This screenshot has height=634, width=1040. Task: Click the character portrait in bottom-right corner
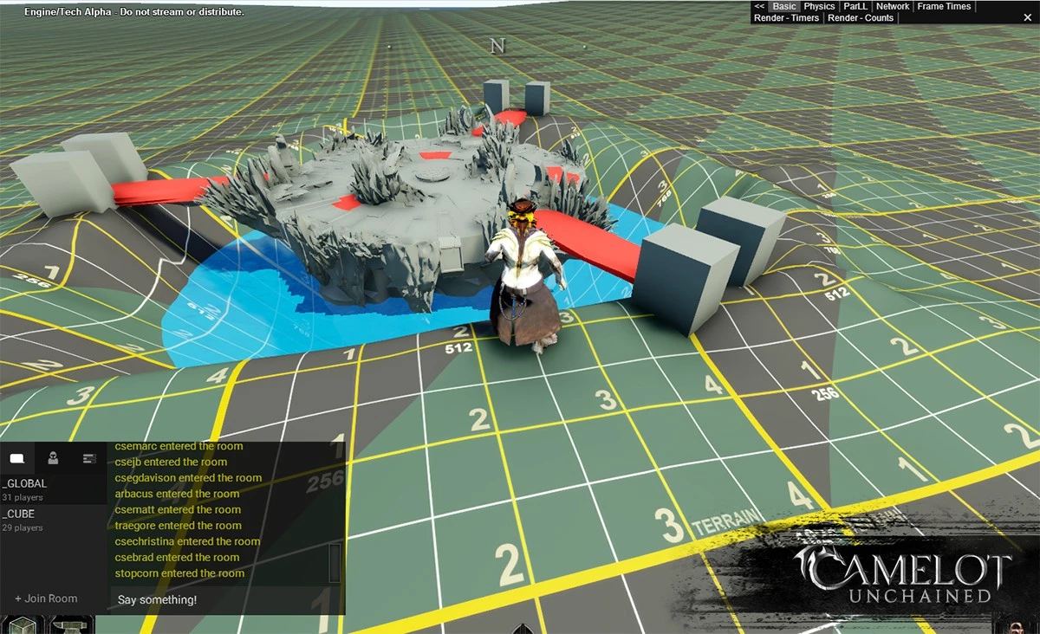(x=1016, y=625)
